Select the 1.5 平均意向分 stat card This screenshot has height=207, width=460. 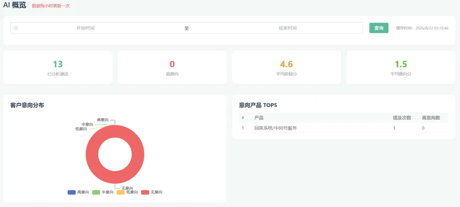[x=401, y=67]
